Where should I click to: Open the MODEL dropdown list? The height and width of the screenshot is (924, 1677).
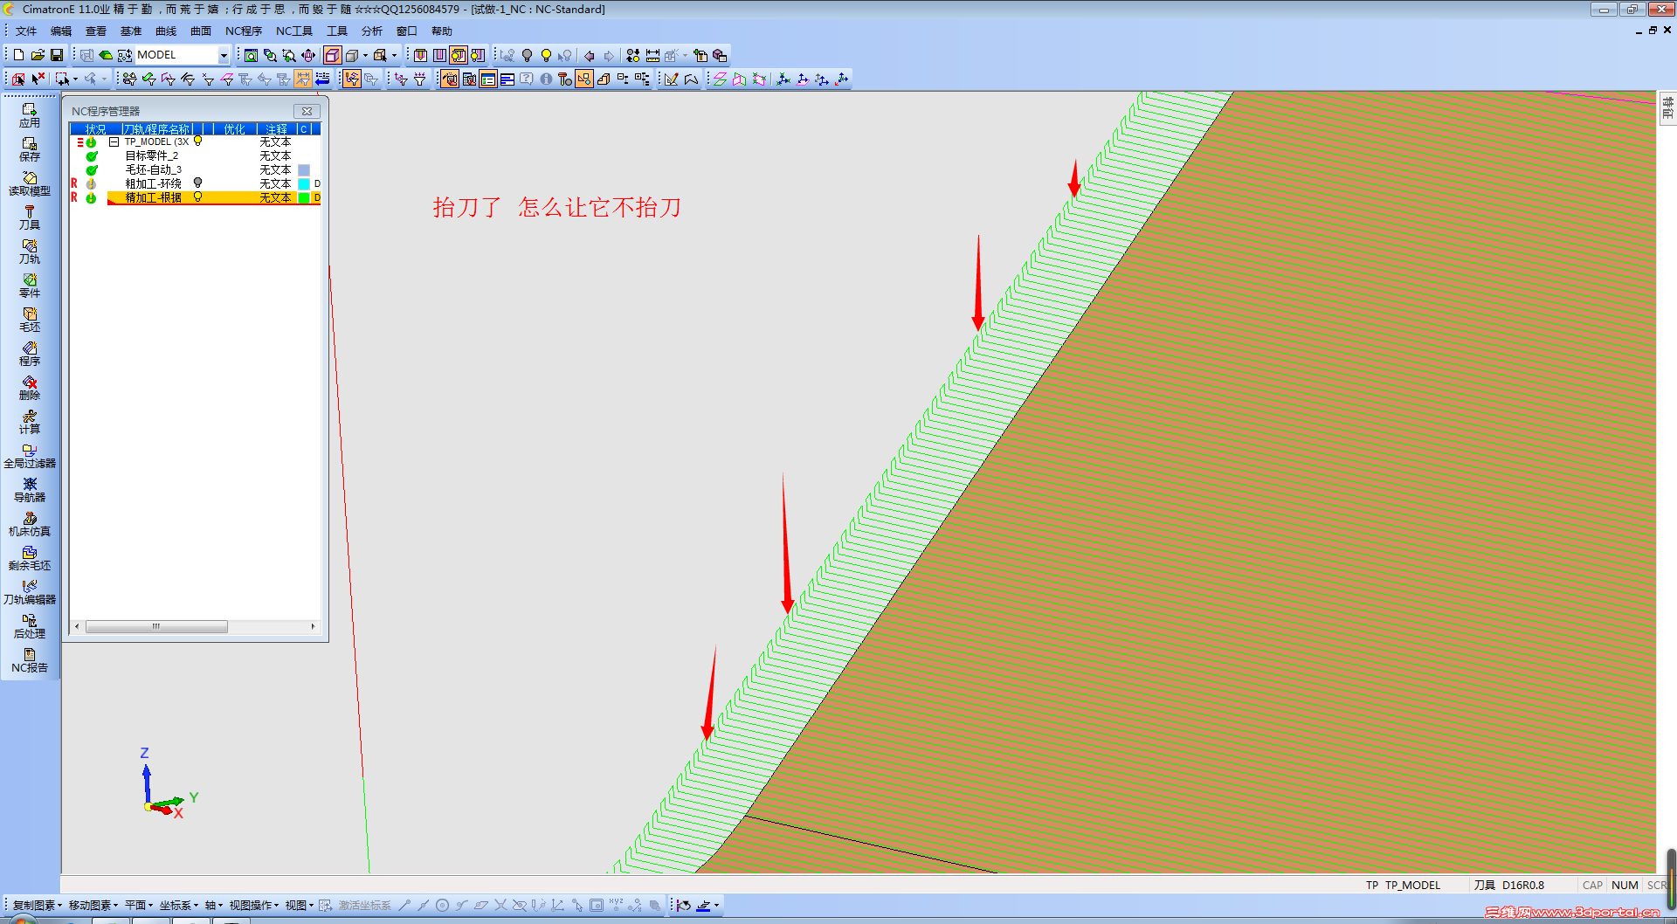[224, 55]
